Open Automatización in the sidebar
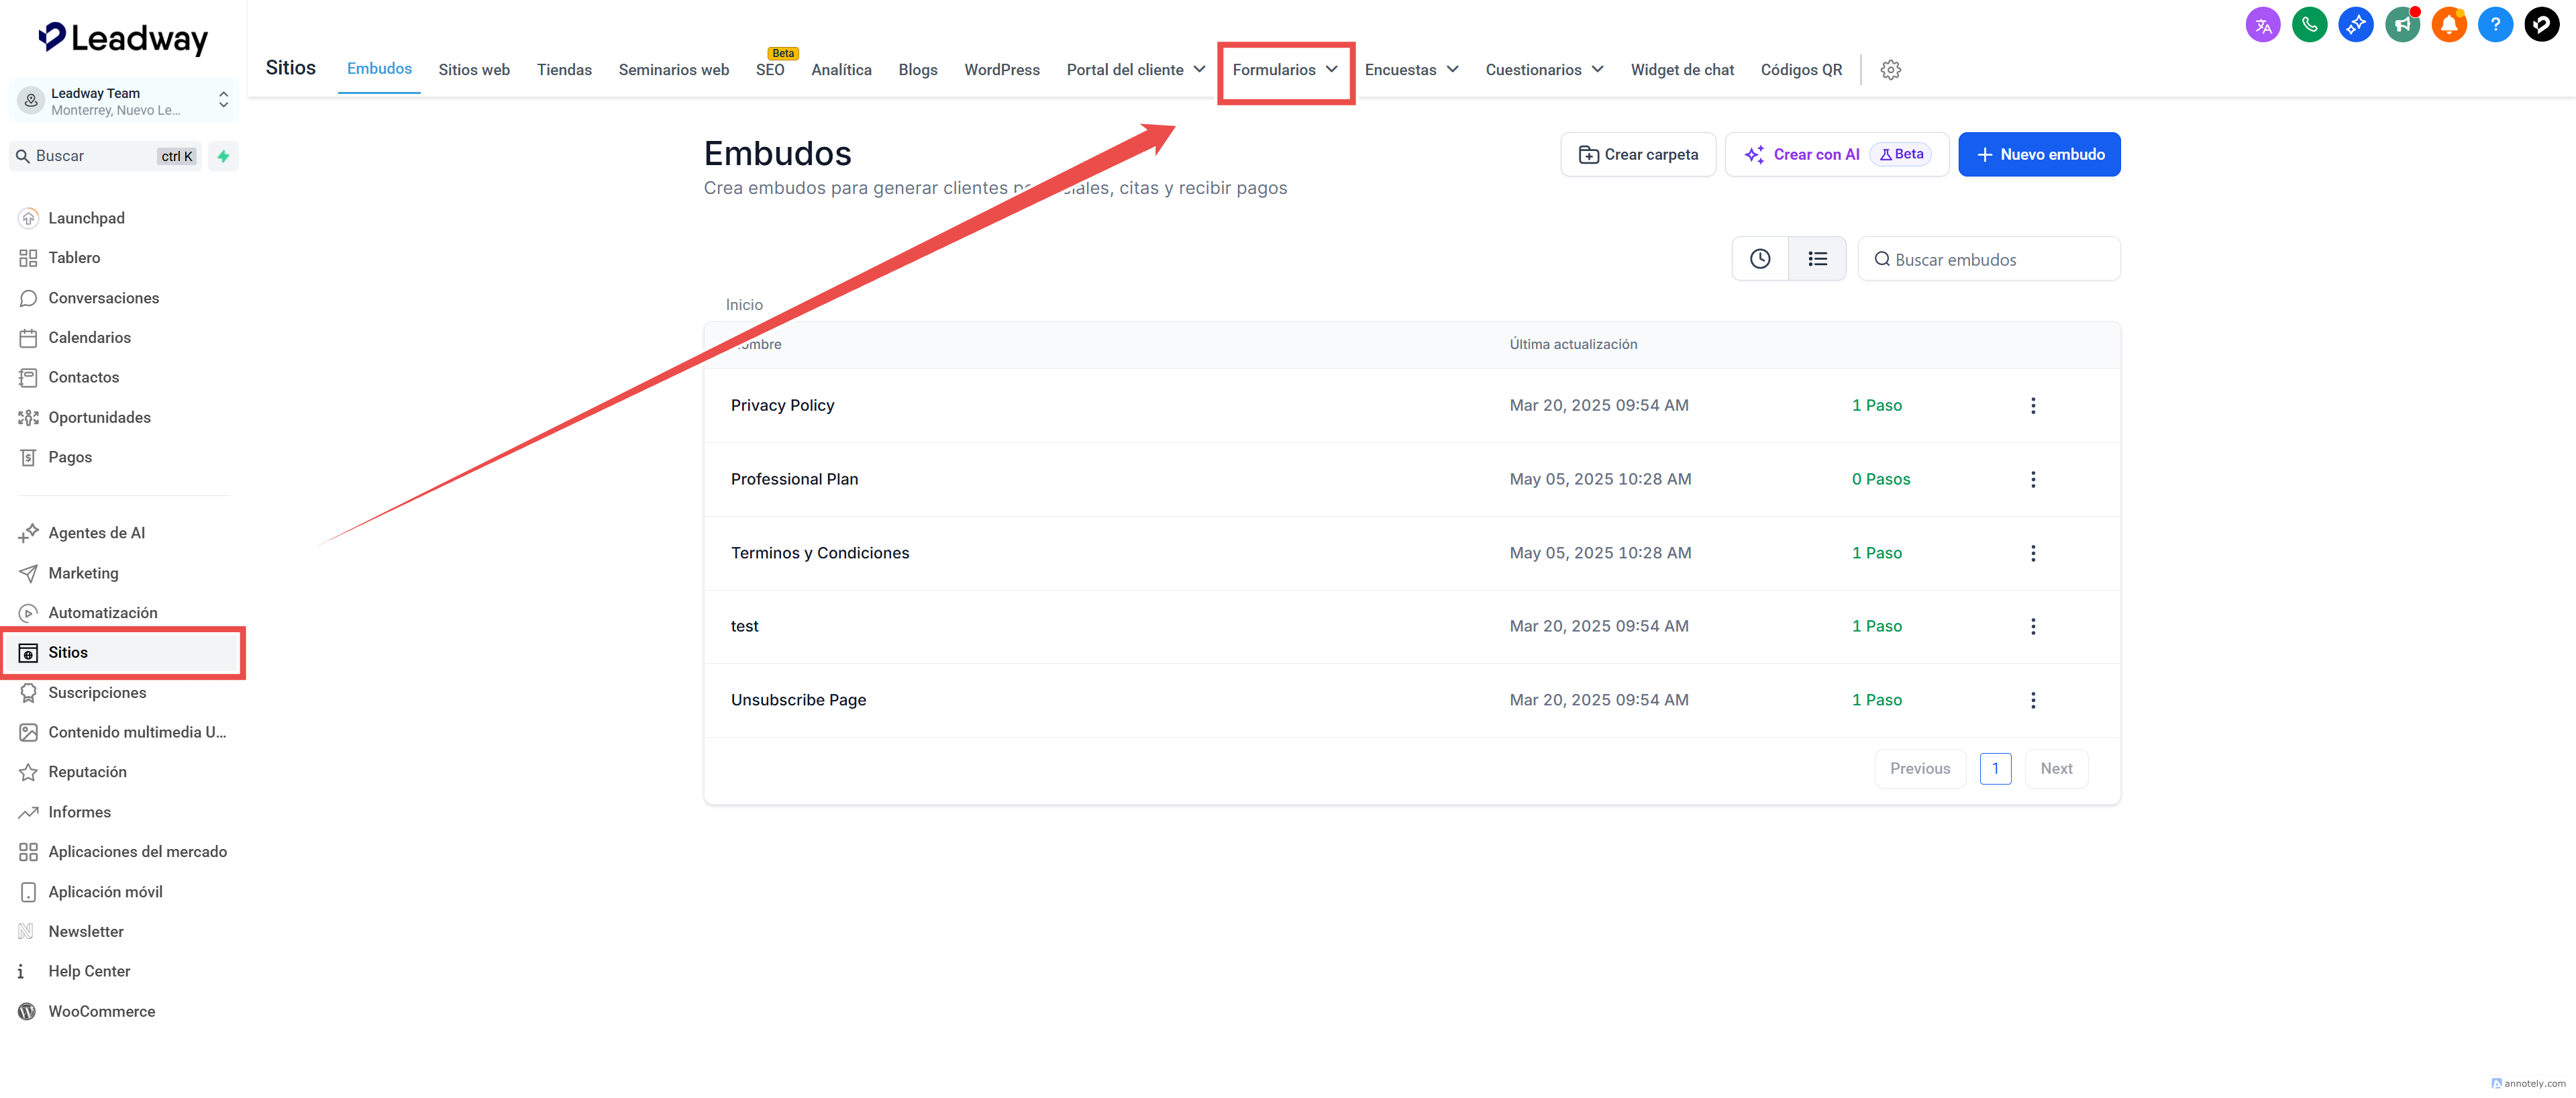The image size is (2576, 1098). coord(102,612)
